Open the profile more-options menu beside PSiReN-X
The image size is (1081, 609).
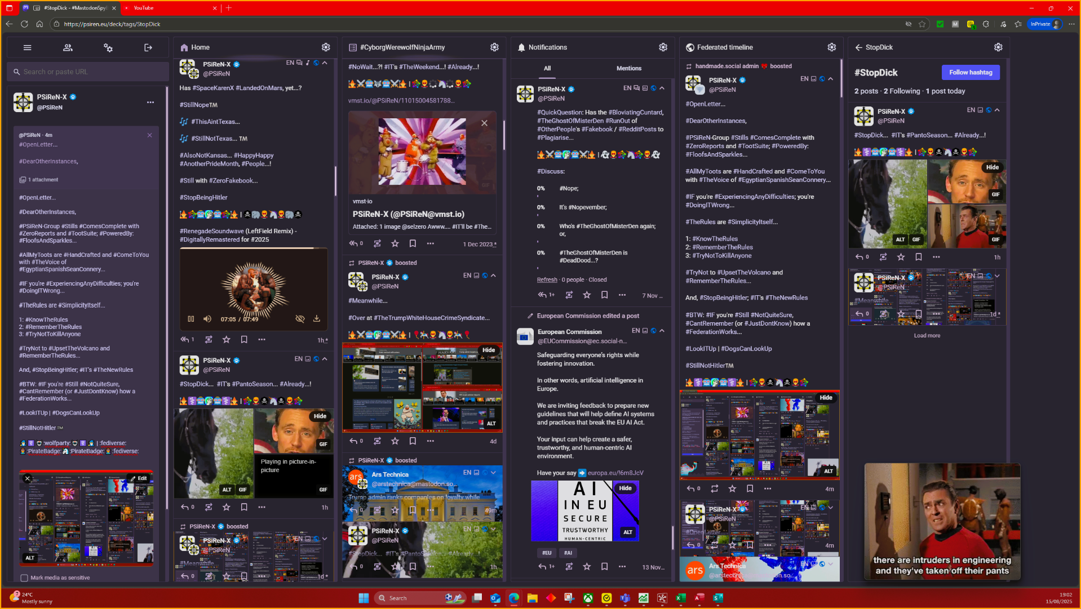click(x=150, y=102)
